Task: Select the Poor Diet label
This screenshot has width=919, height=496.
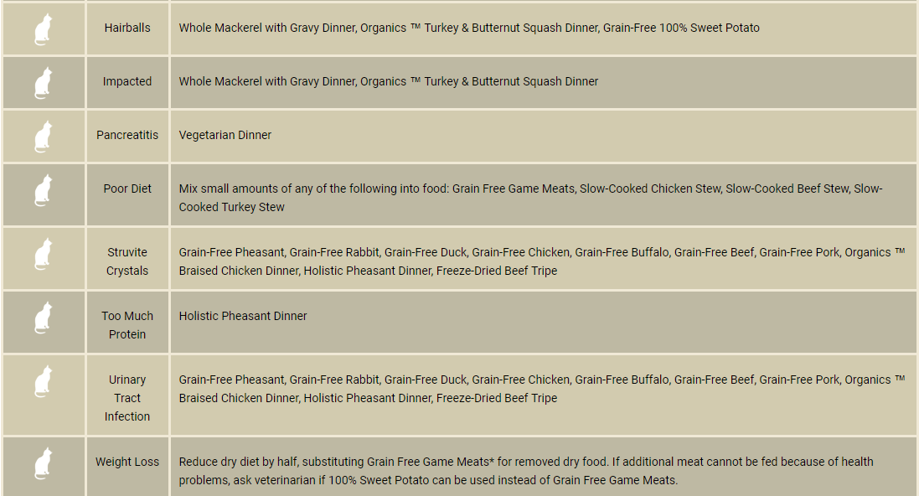Action: [127, 189]
